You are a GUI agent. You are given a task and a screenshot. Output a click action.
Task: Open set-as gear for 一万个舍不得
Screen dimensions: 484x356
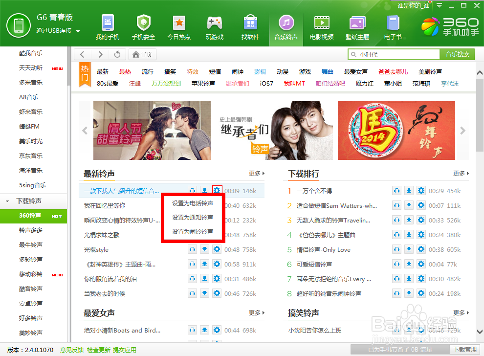[x=421, y=191]
